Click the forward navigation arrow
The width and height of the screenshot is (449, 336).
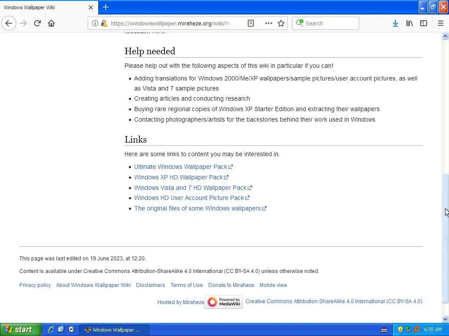click(23, 23)
